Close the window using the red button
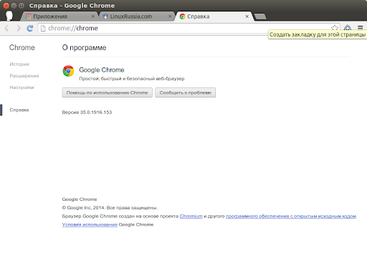 point(6,6)
